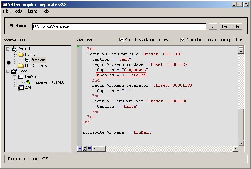Click the FileName path input field
Viewport: 251px width, 169px height.
click(x=119, y=26)
